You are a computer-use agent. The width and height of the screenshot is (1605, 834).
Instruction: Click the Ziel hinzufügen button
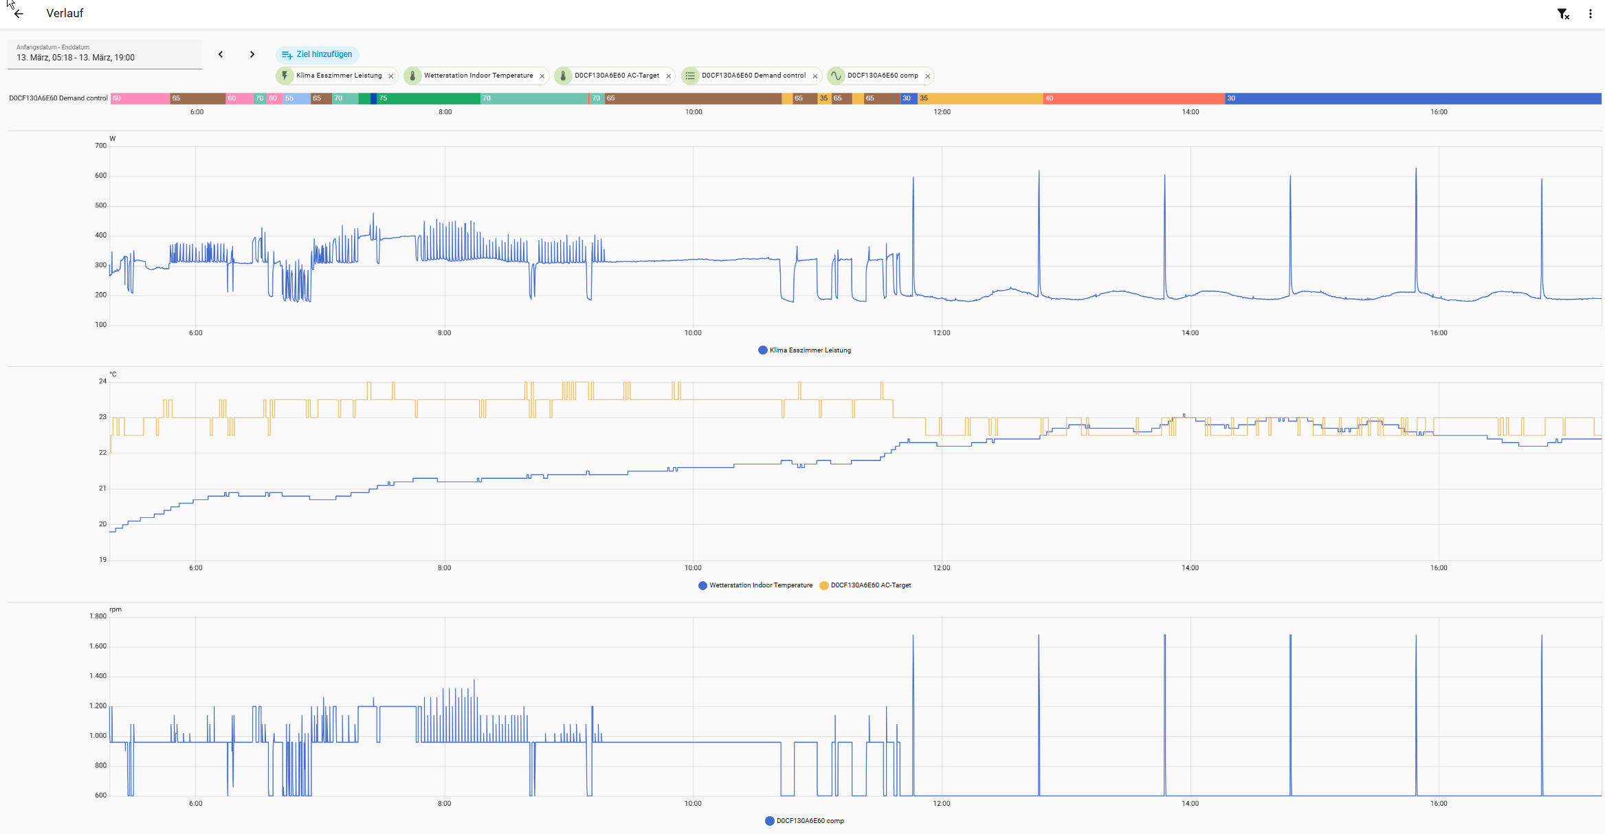pyautogui.click(x=317, y=54)
